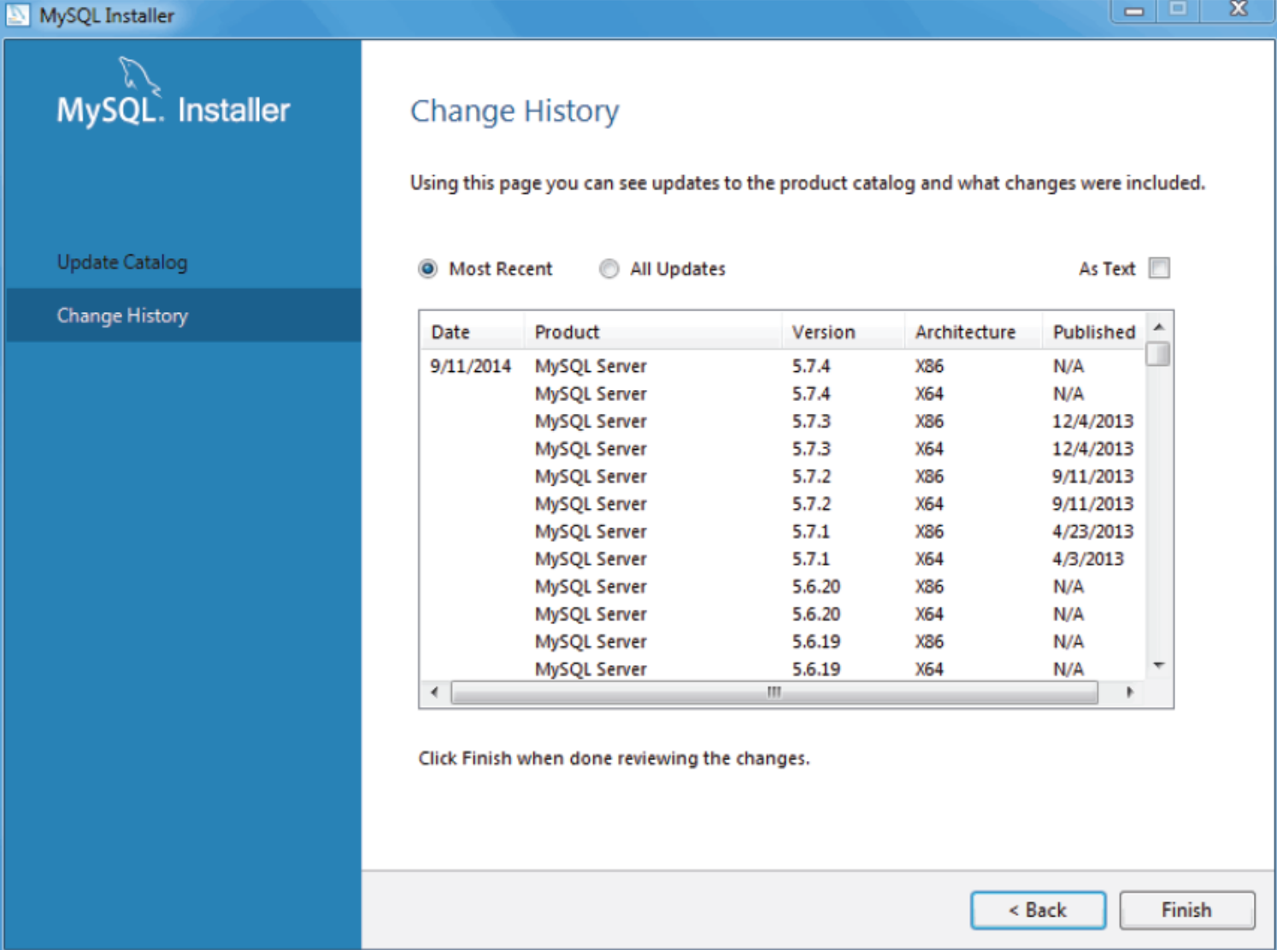The height and width of the screenshot is (950, 1277).
Task: Select Update Catalog in the sidebar
Action: 122,263
